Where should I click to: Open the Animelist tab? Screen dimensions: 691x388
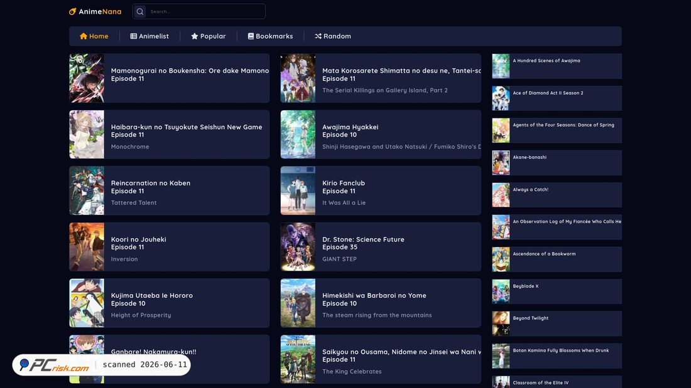[150, 36]
